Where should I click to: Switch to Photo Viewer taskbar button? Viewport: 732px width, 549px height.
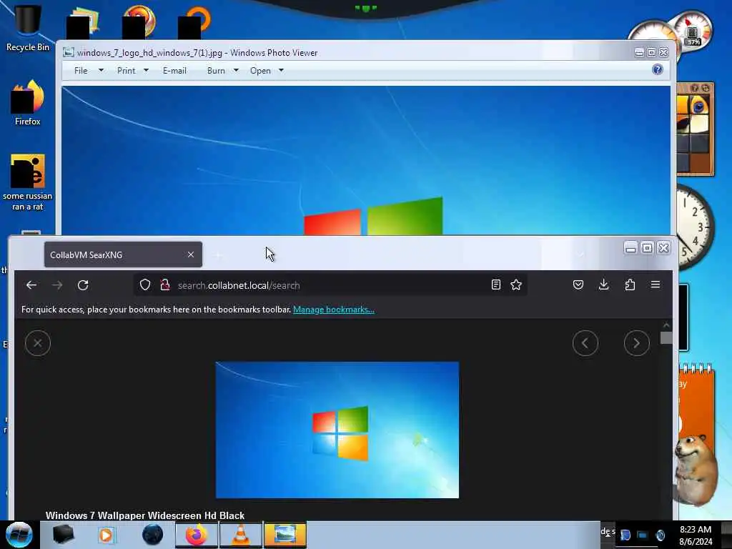pos(285,535)
